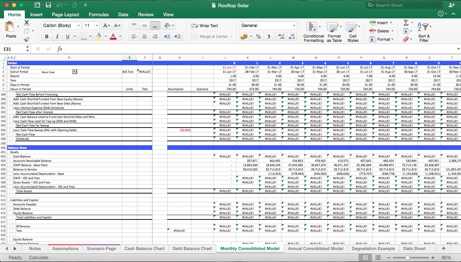Image resolution: width=461 pixels, height=262 pixels.
Task: Open Conditional Formatting
Action: (x=313, y=31)
